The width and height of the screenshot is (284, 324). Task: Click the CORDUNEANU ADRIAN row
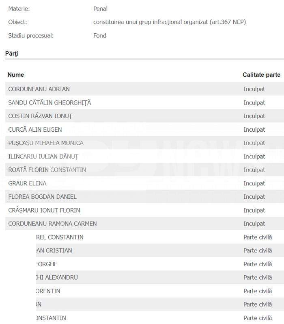pyautogui.click(x=144, y=89)
